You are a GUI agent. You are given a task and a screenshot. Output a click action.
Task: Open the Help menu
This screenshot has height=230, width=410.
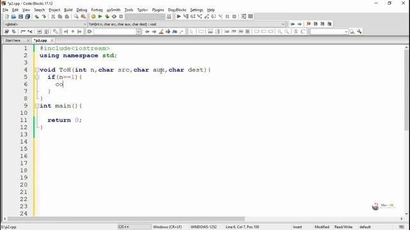coord(211,10)
